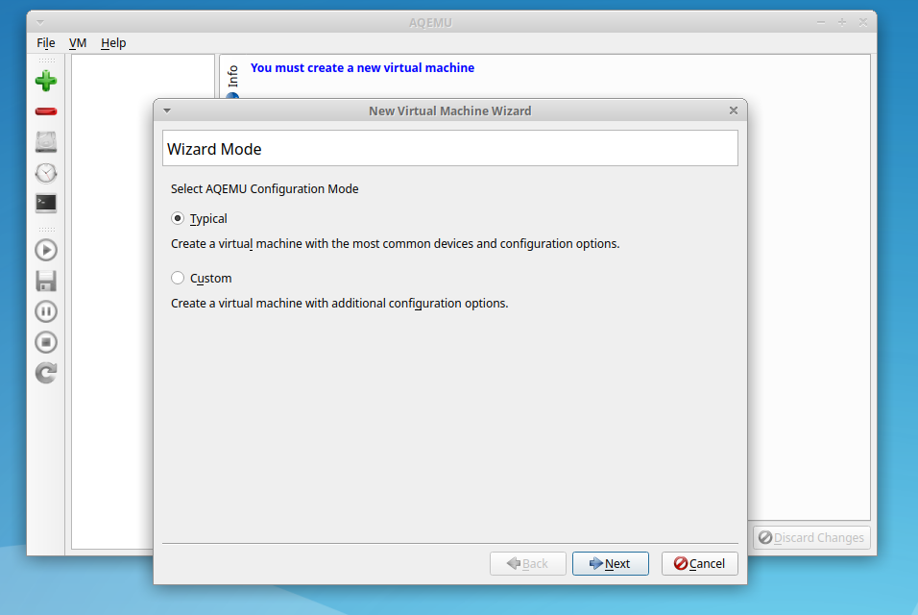
Task: Click the reset VM circular arrow icon
Action: (x=46, y=373)
